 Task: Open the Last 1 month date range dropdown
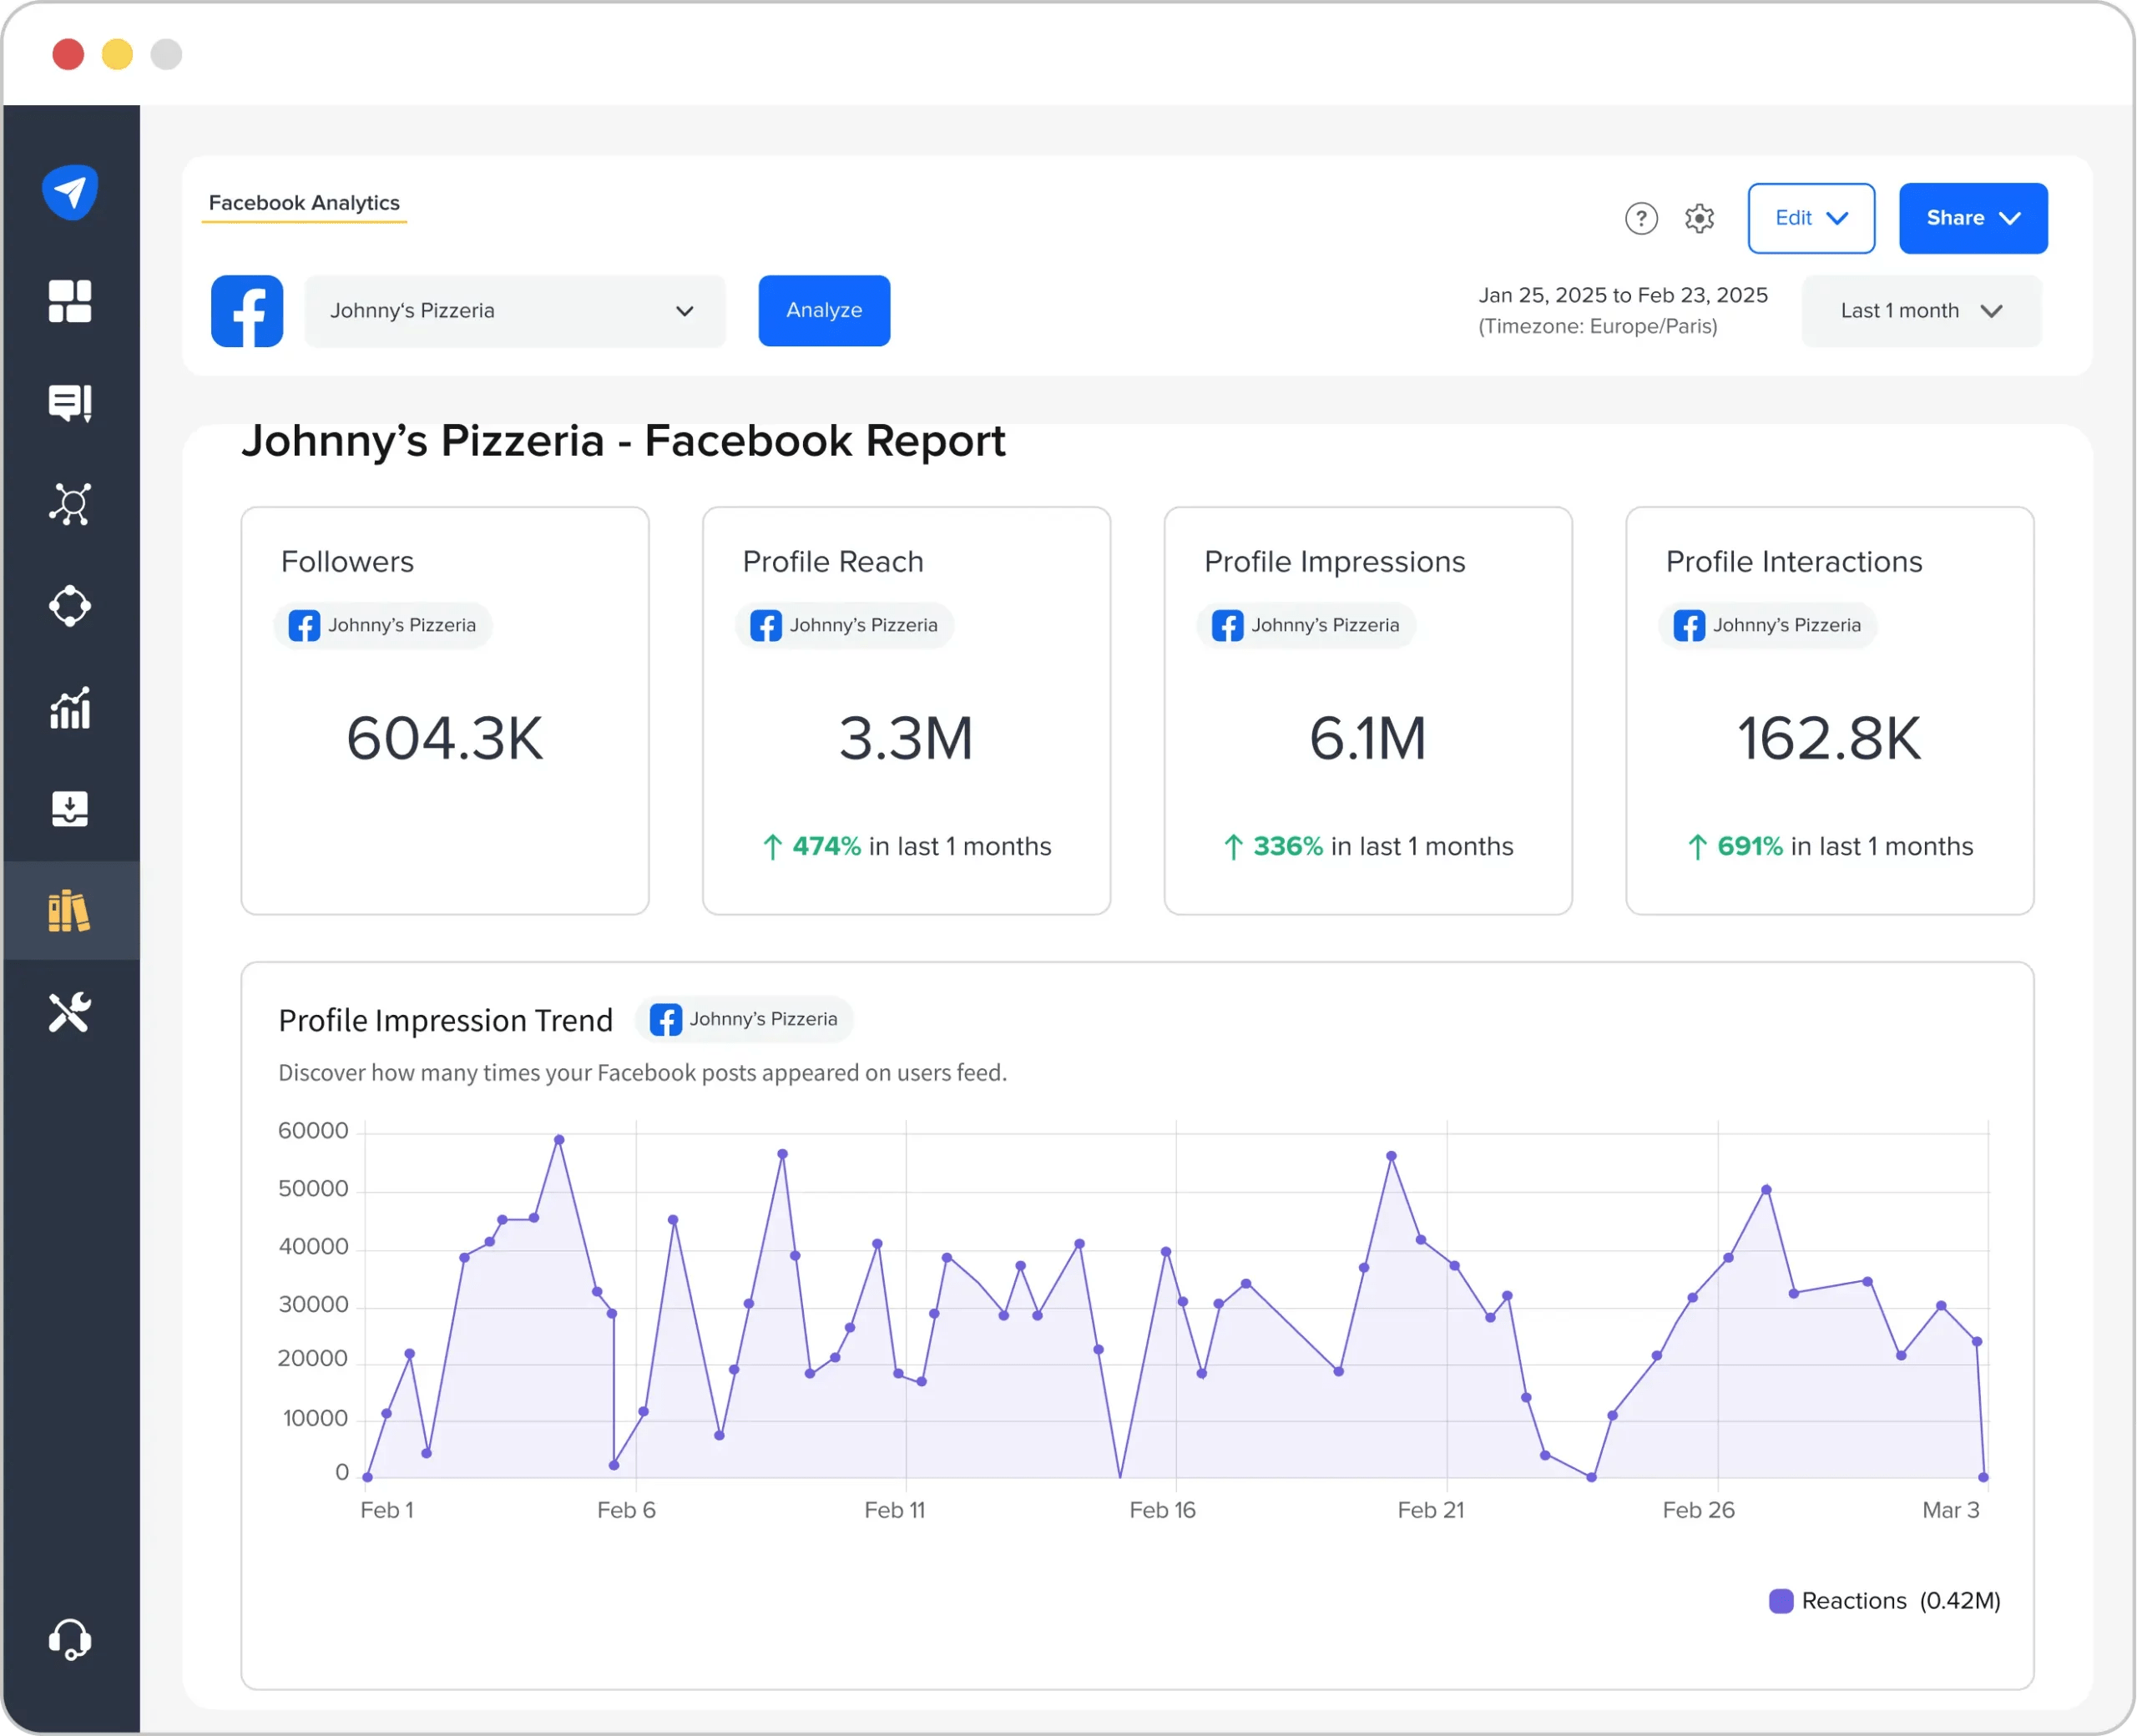[1920, 311]
